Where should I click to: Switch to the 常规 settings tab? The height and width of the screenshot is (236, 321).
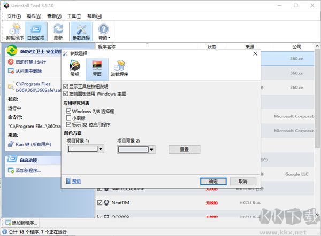(75, 68)
